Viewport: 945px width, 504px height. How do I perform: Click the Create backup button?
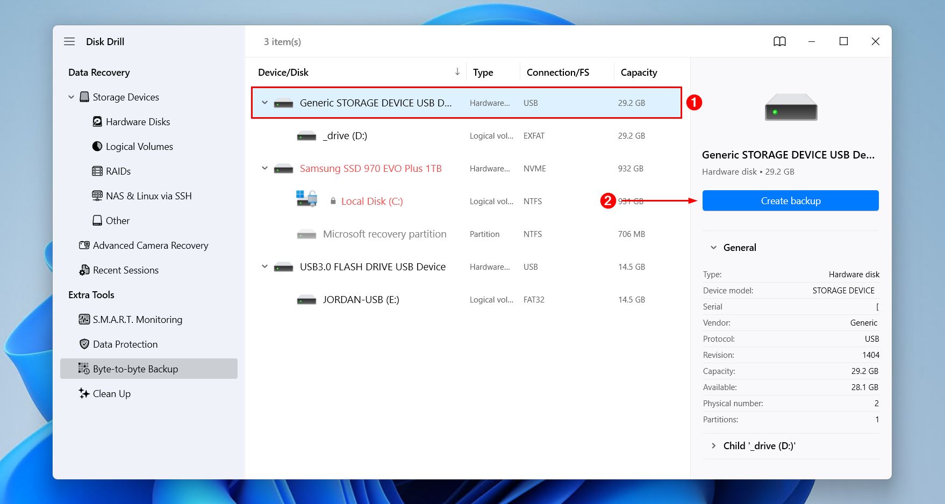[790, 200]
